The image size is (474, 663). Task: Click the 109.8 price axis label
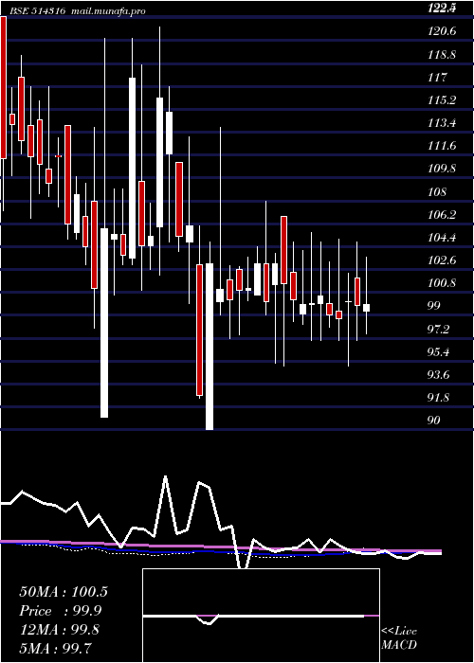[x=442, y=170]
